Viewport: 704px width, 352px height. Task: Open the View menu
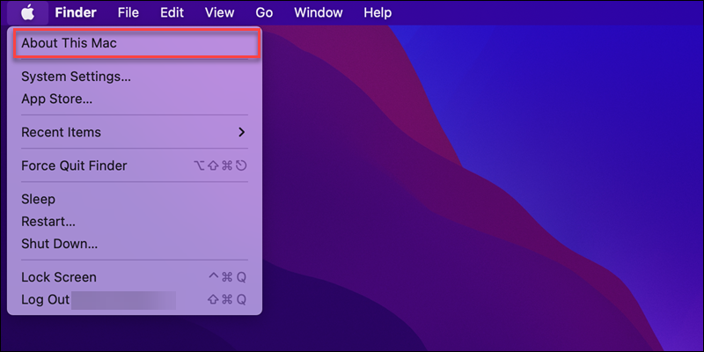pos(219,12)
